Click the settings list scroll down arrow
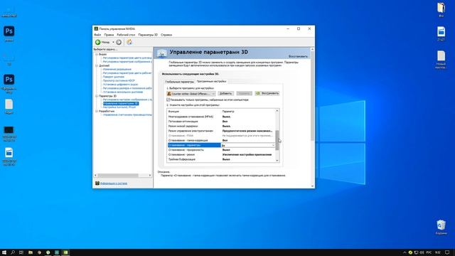455x256 pixels. [x=277, y=160]
